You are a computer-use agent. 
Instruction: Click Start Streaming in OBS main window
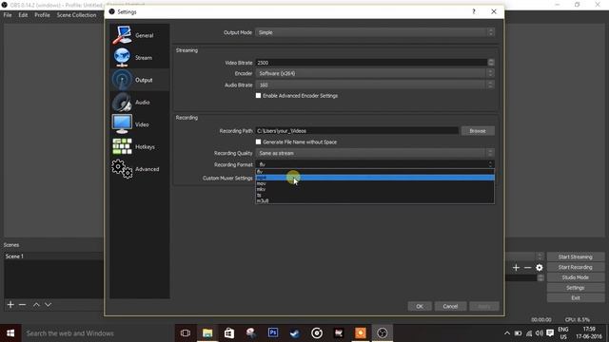(x=575, y=256)
